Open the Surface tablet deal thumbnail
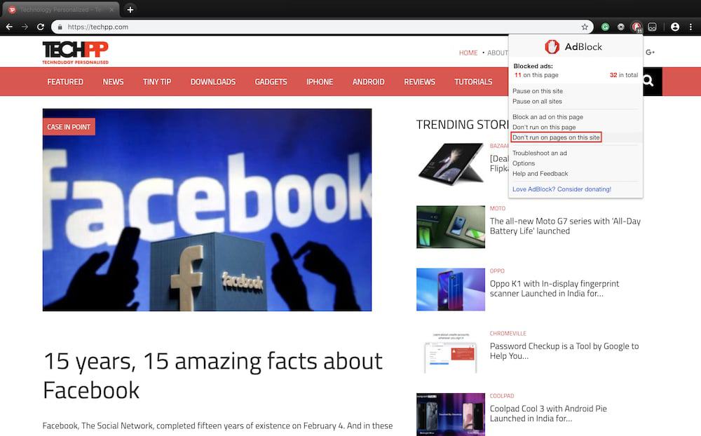701x436 pixels. click(451, 163)
